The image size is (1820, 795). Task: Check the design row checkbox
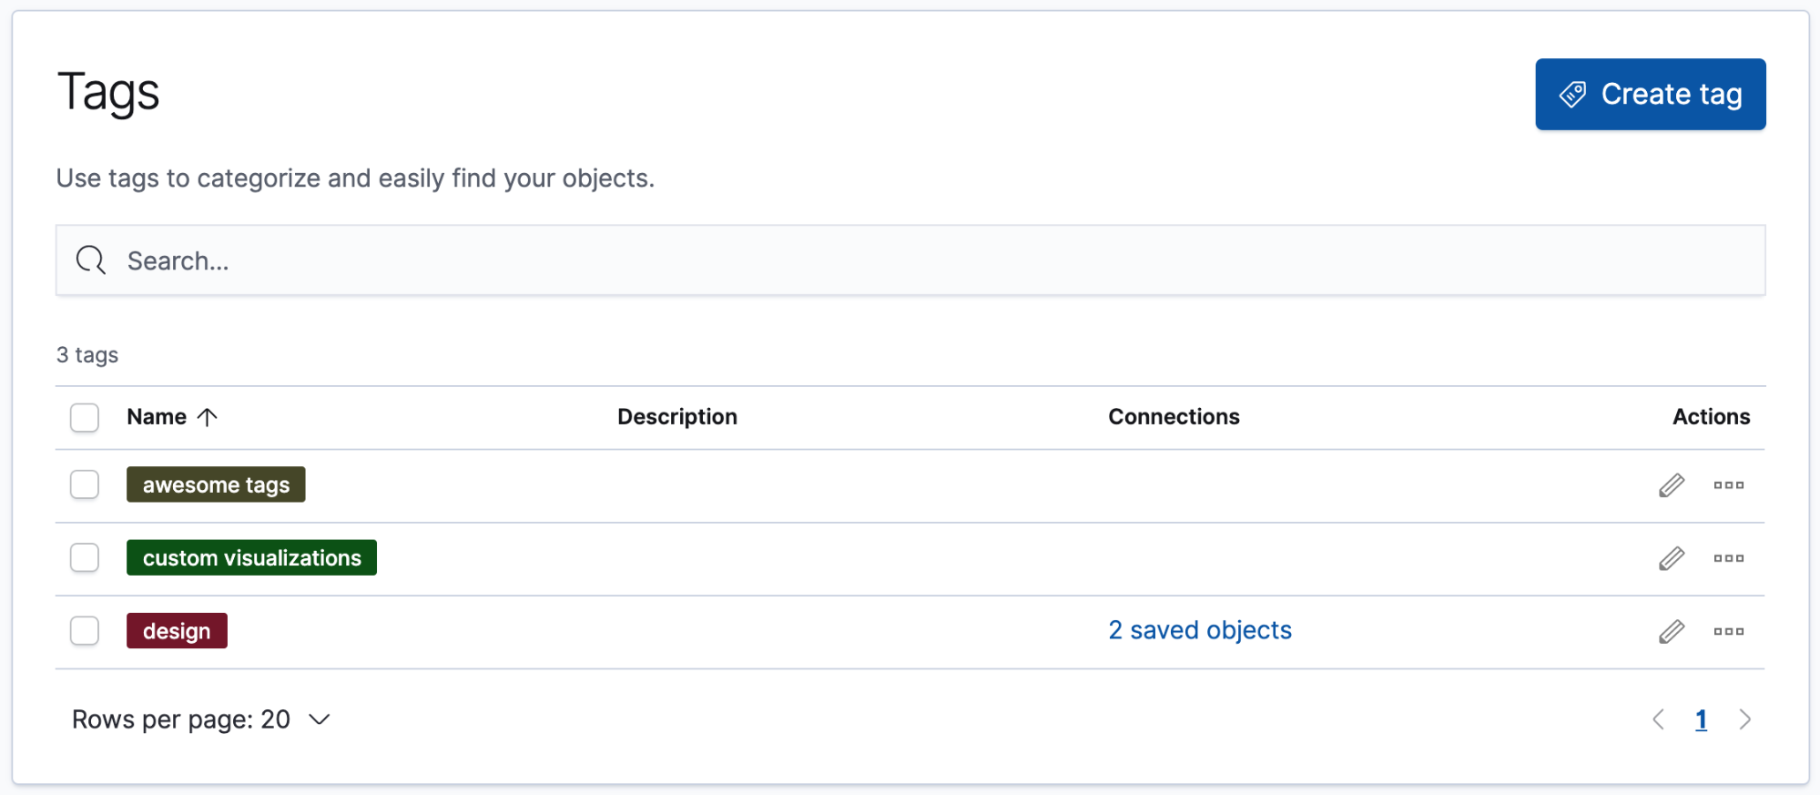point(84,630)
